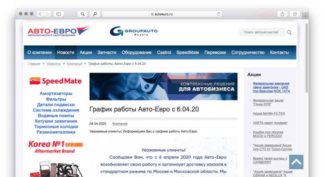Open the Share toolbar button

coord(282,14)
